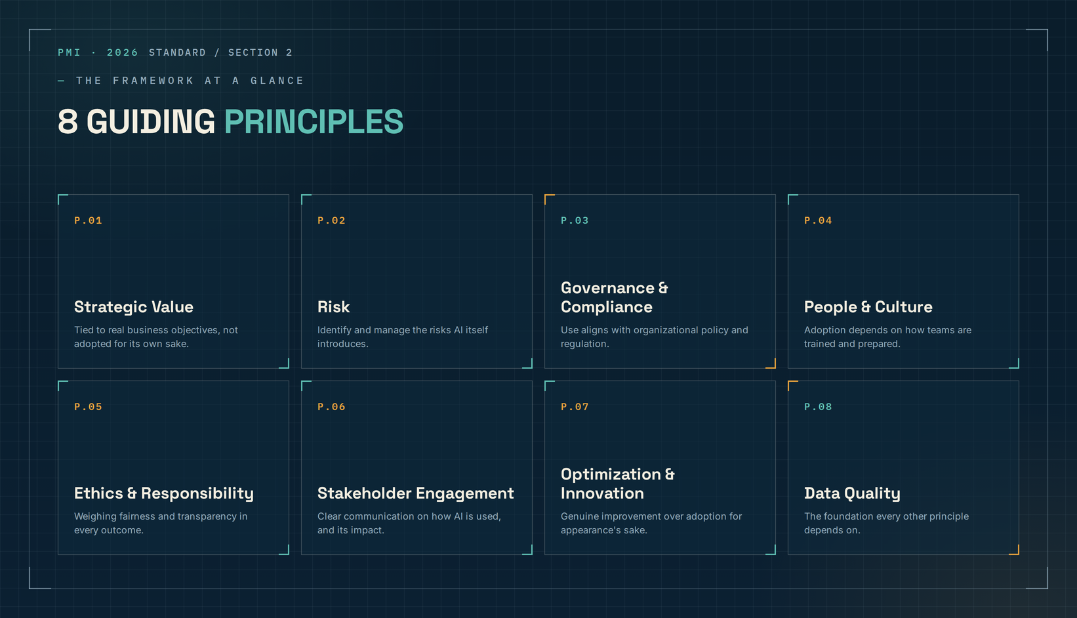The height and width of the screenshot is (618, 1077).
Task: Click the P.08 teal label
Action: [818, 407]
